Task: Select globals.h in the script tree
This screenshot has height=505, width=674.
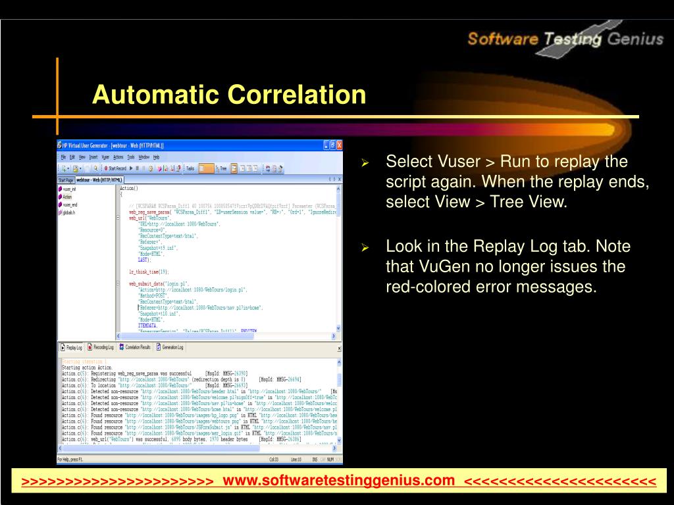Action: pyautogui.click(x=66, y=212)
